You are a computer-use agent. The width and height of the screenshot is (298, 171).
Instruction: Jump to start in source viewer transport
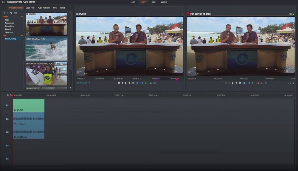[119, 83]
